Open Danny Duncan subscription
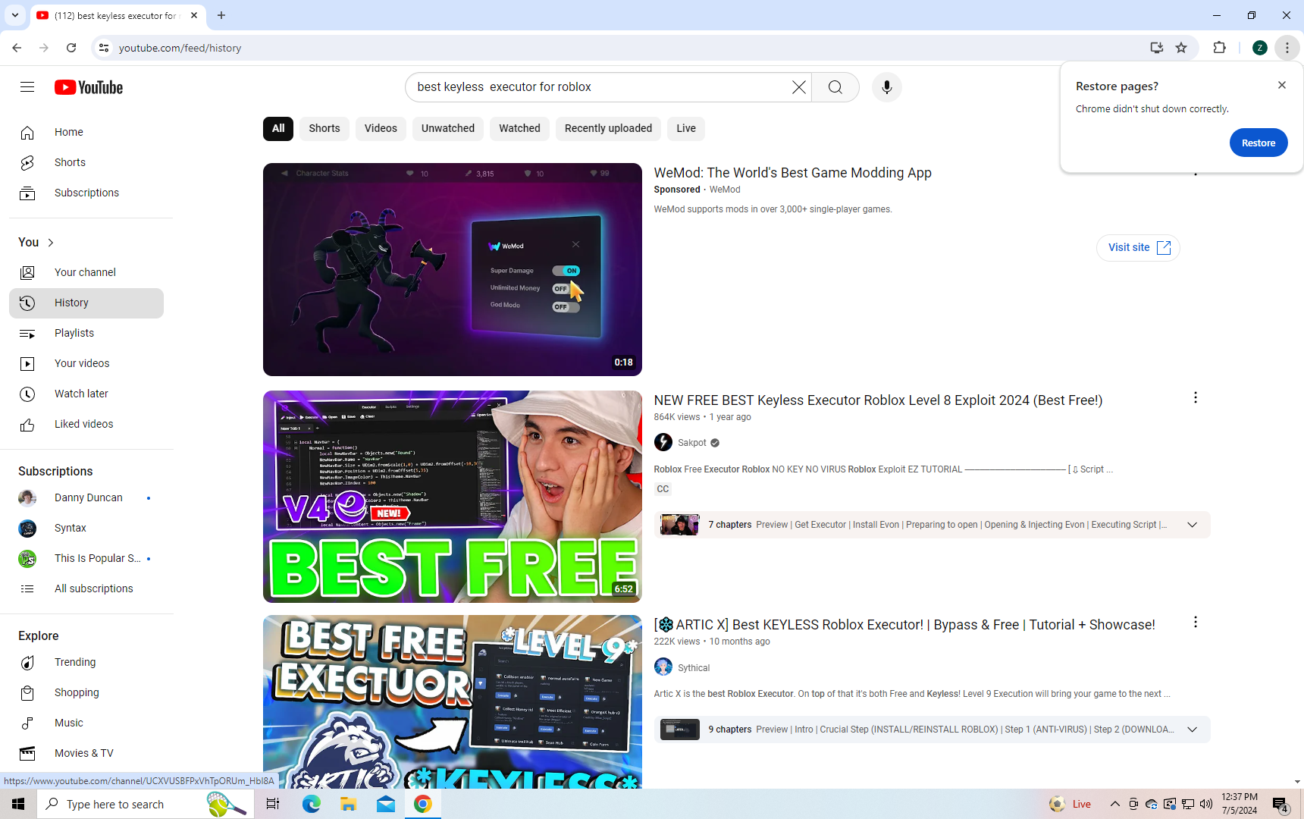 pyautogui.click(x=86, y=498)
